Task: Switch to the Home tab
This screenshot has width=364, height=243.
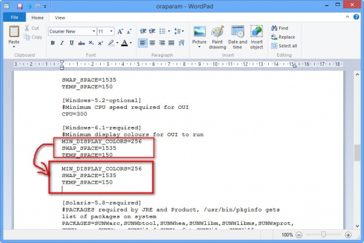Action: coord(38,18)
